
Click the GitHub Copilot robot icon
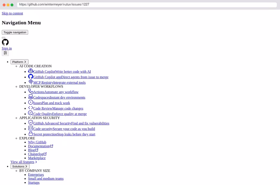tap(30, 71)
